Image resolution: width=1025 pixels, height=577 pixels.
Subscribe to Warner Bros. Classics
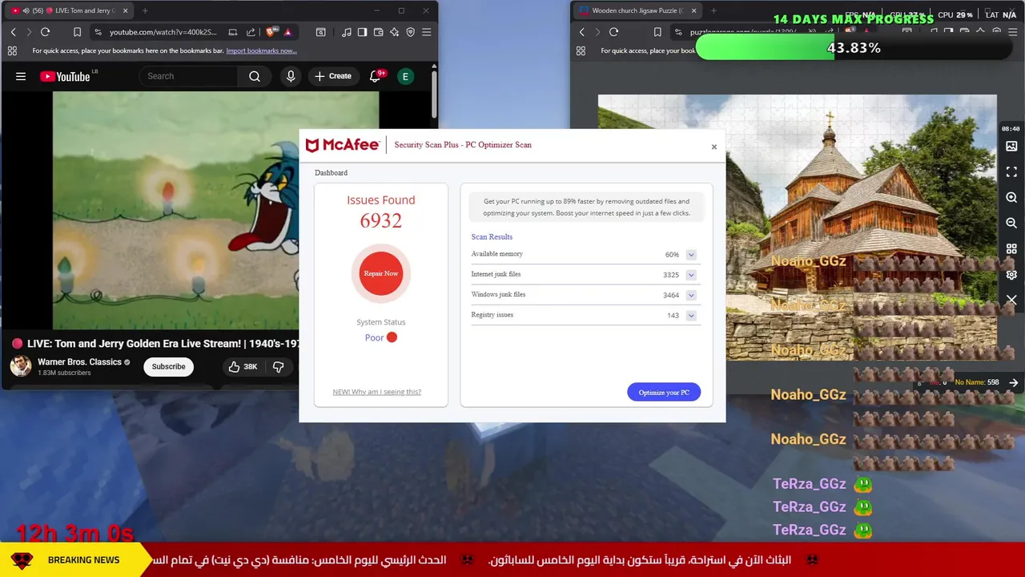pos(168,366)
